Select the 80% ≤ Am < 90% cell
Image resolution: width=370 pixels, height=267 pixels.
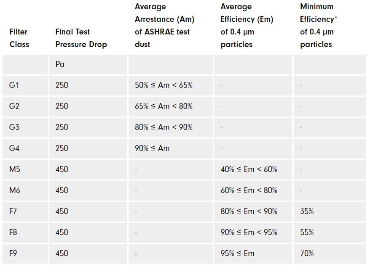coord(164,127)
